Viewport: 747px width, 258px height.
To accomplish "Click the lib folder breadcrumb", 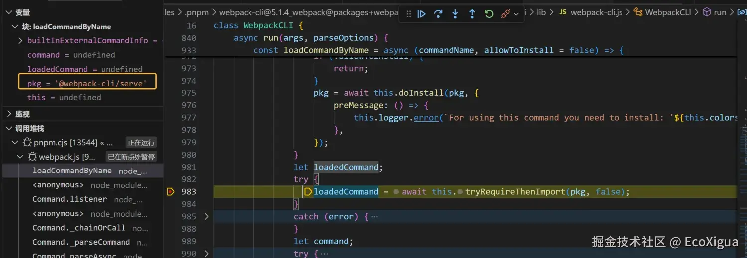I will coord(541,12).
